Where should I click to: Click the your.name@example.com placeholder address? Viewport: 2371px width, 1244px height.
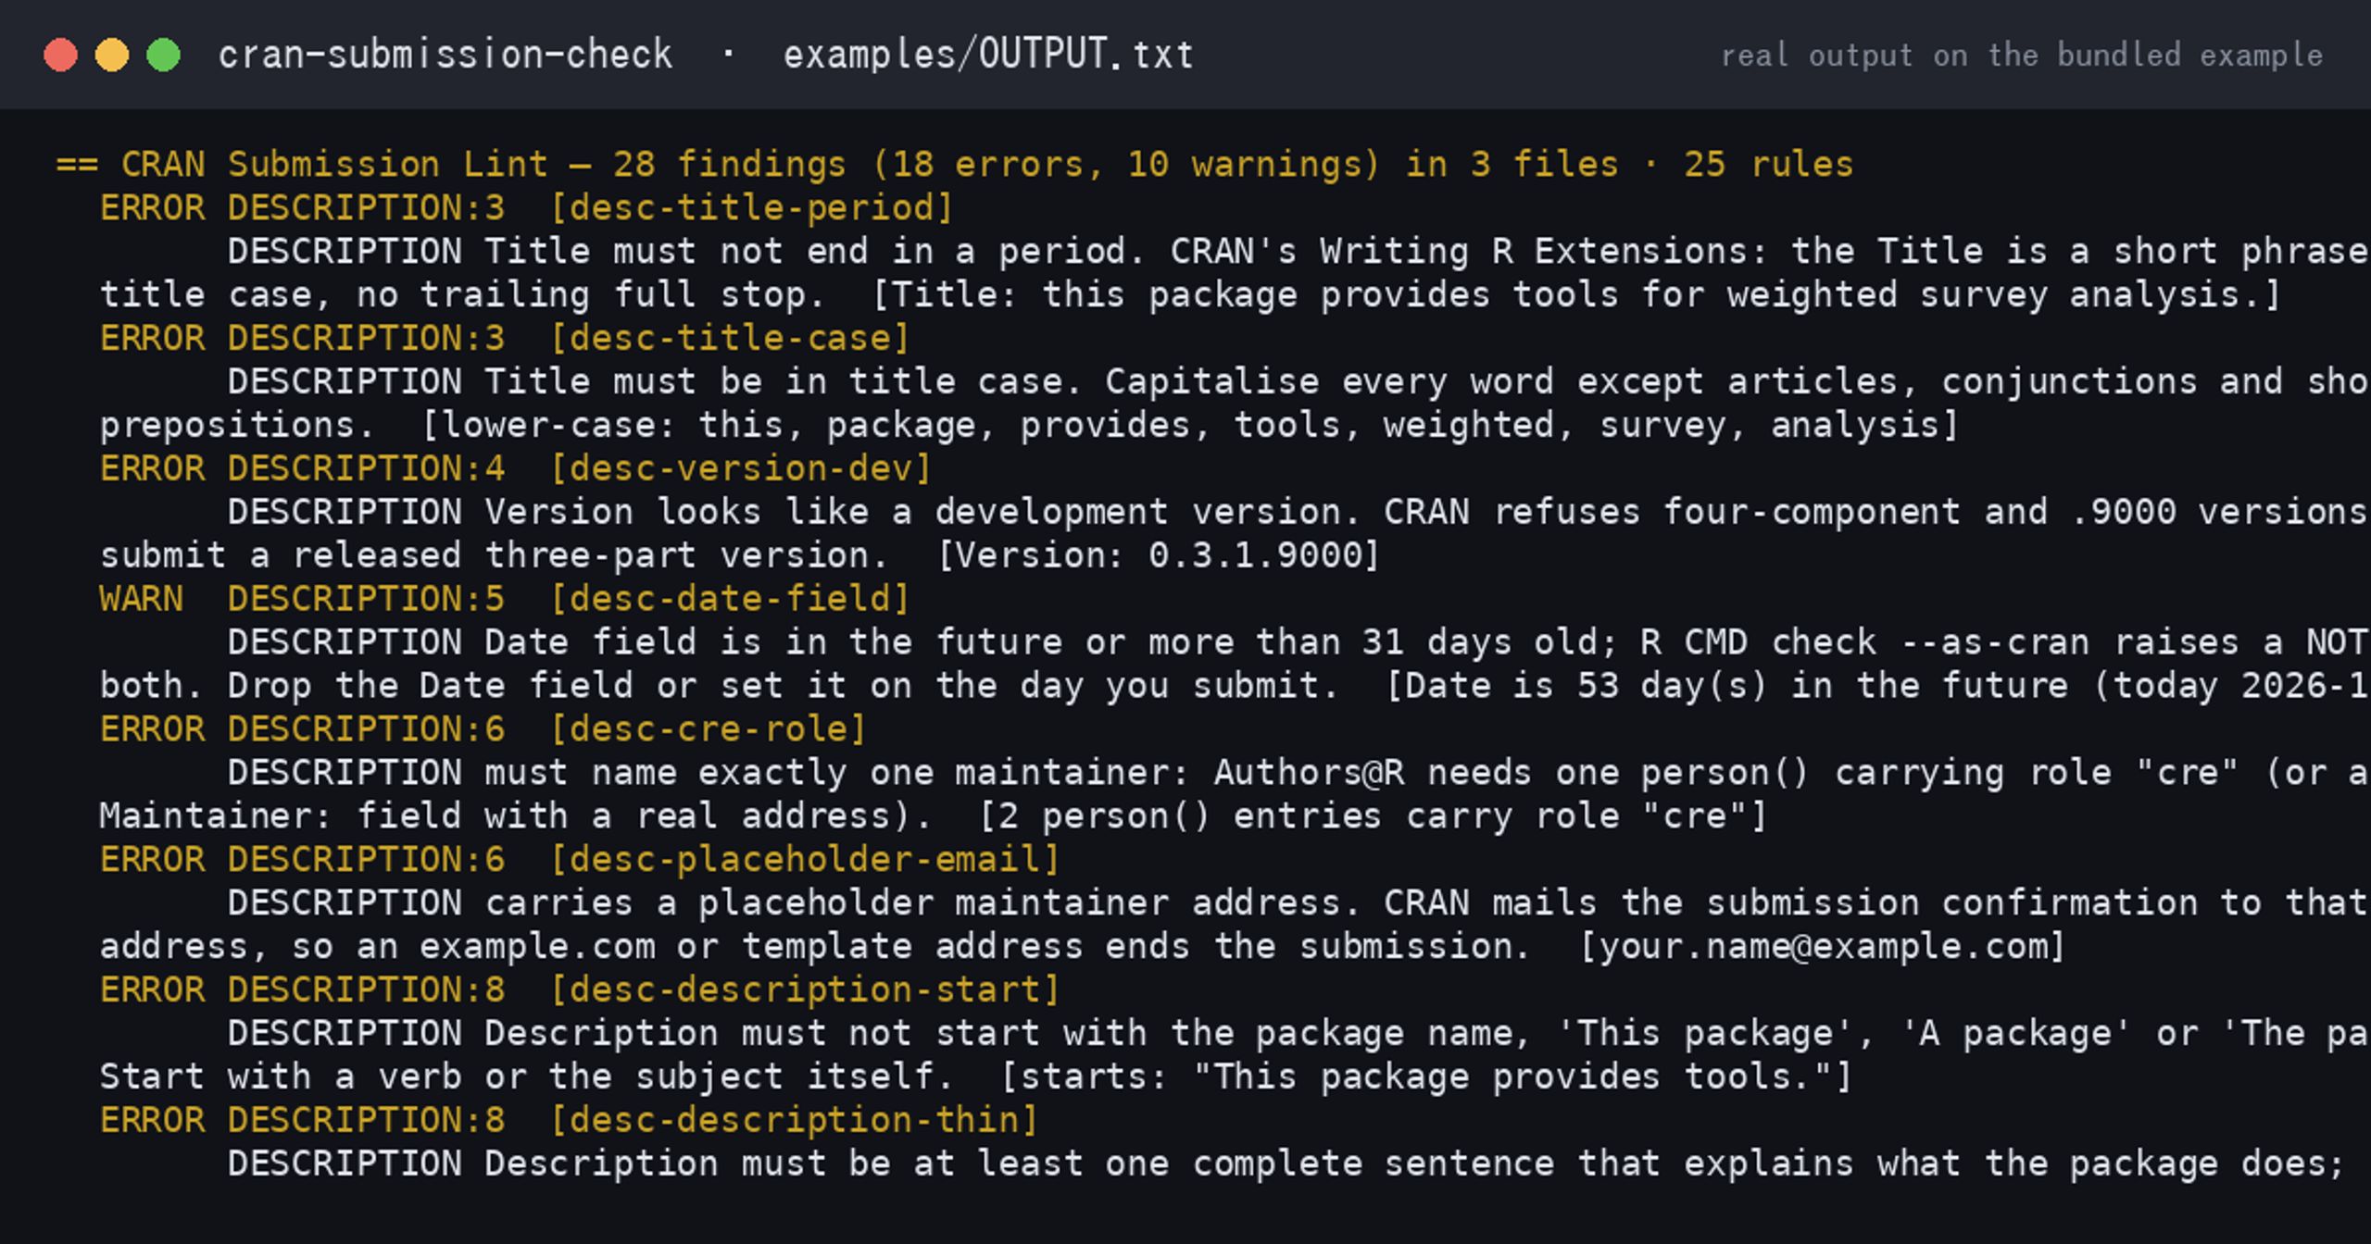point(1823,947)
